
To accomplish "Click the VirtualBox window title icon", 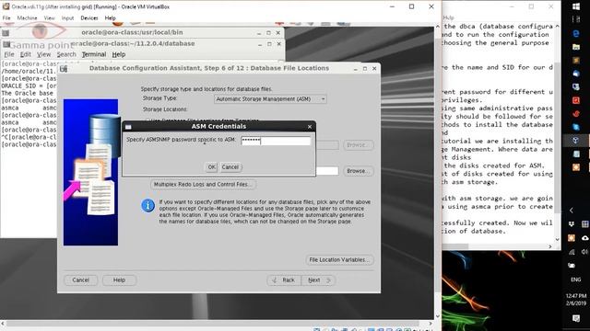I will [x=6, y=6].
